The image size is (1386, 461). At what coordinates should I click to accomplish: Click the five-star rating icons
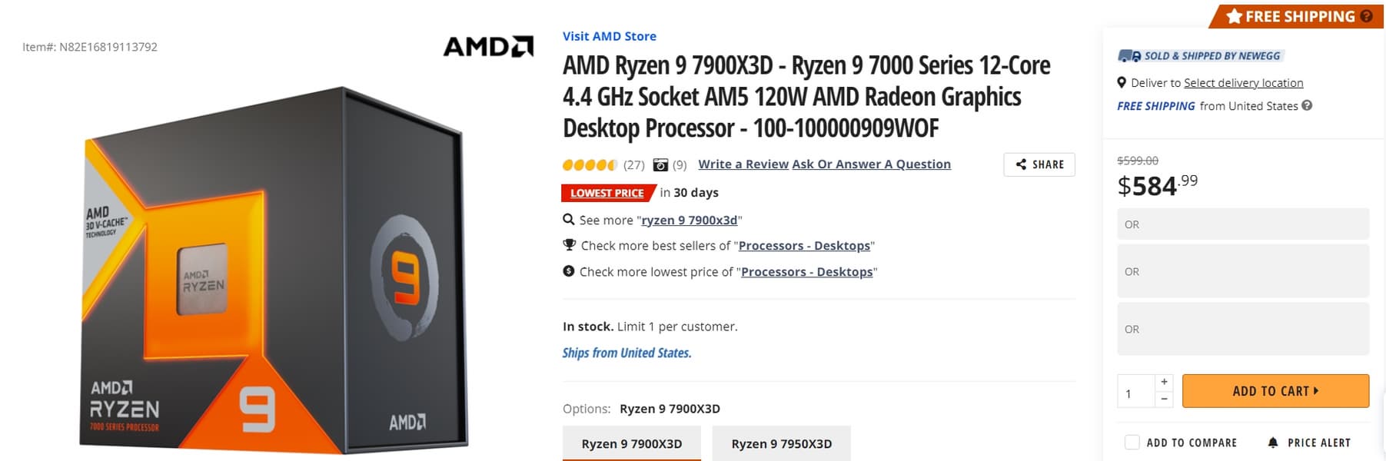pos(590,164)
